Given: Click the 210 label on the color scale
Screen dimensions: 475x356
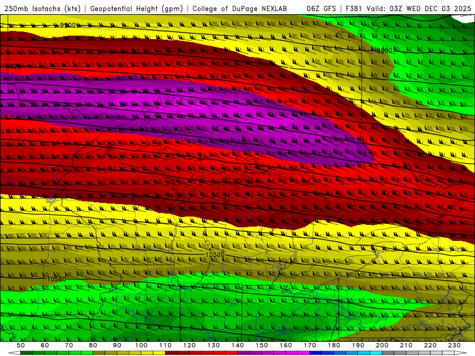Looking at the screenshot, I should (x=406, y=345).
